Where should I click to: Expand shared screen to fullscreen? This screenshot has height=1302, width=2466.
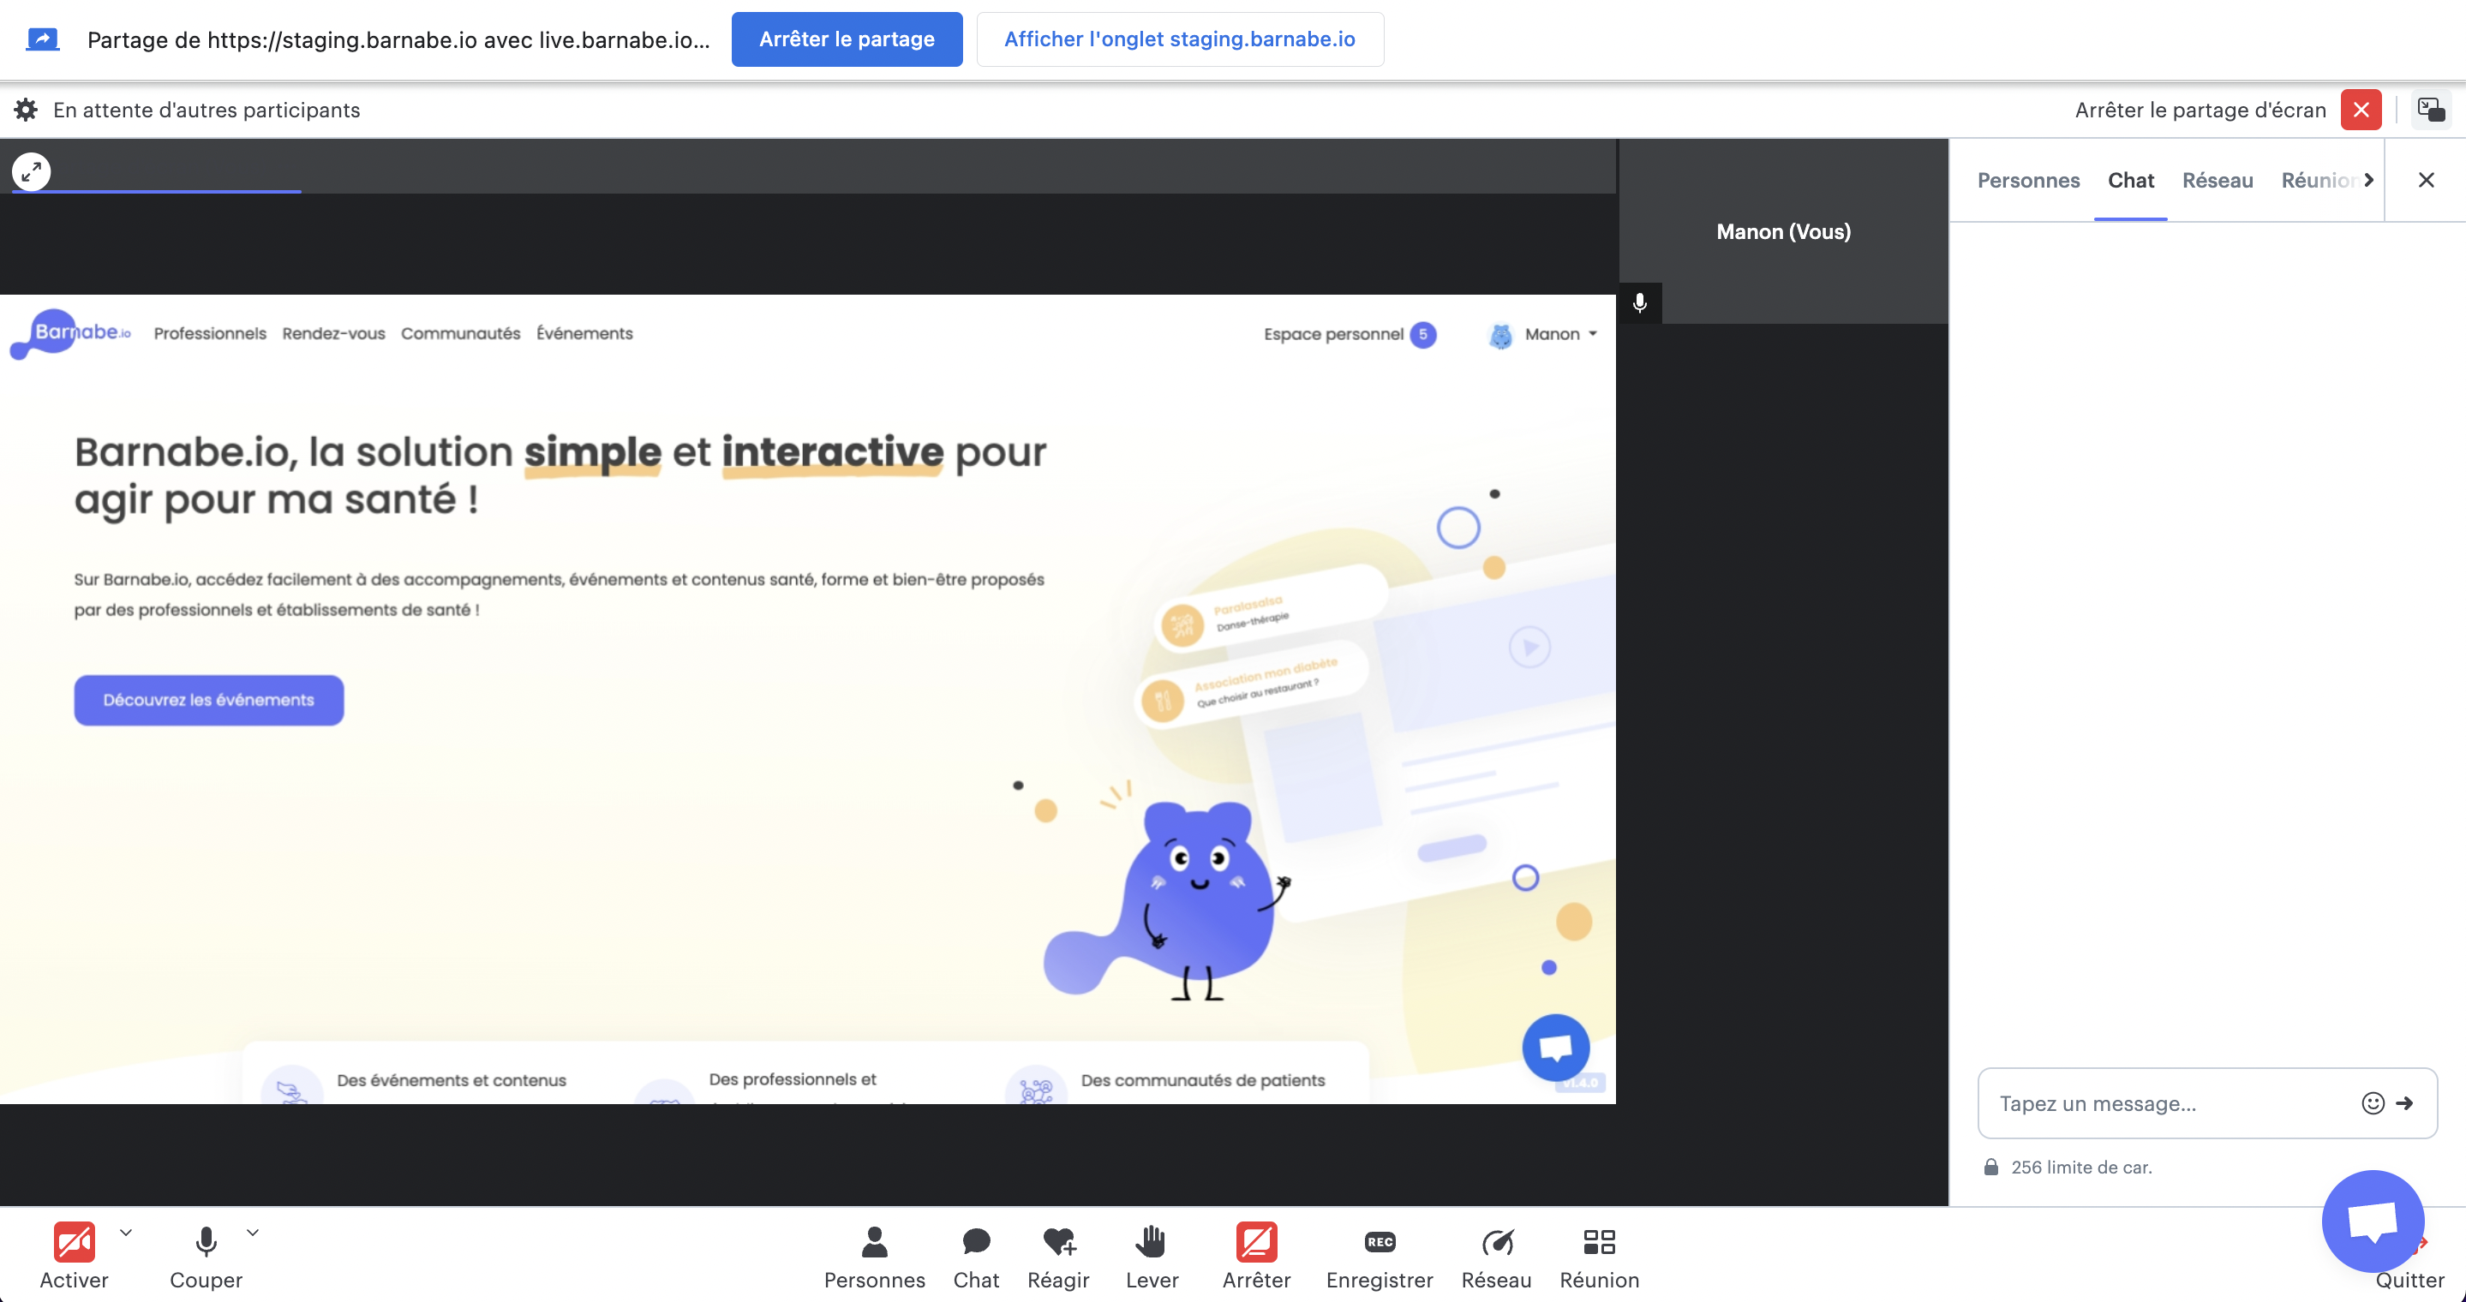tap(32, 172)
